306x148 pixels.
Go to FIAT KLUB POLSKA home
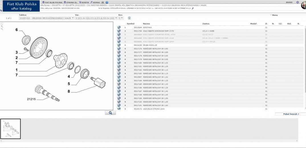coord(52,2)
